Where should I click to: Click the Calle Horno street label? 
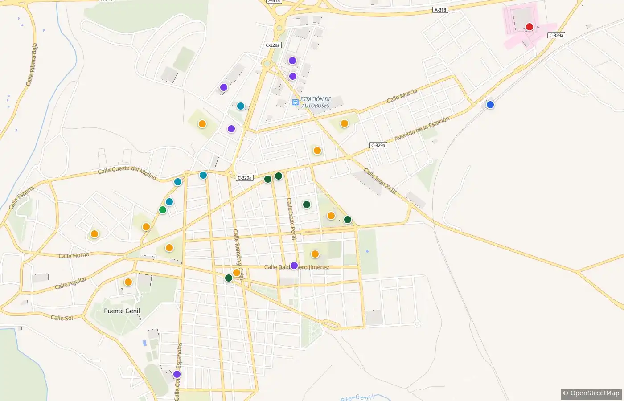(x=74, y=255)
